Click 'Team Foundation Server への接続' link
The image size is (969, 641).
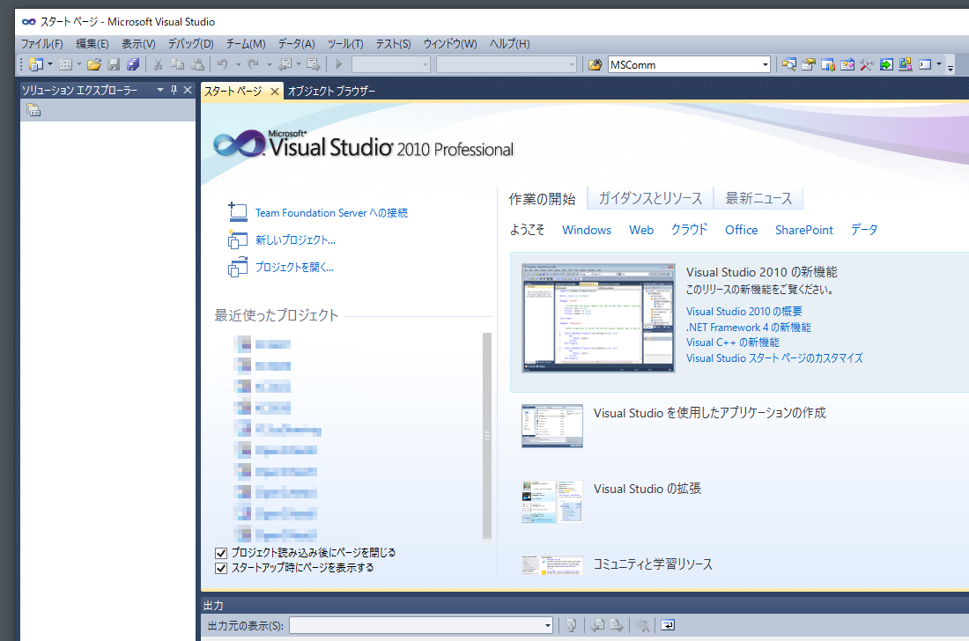tap(331, 213)
